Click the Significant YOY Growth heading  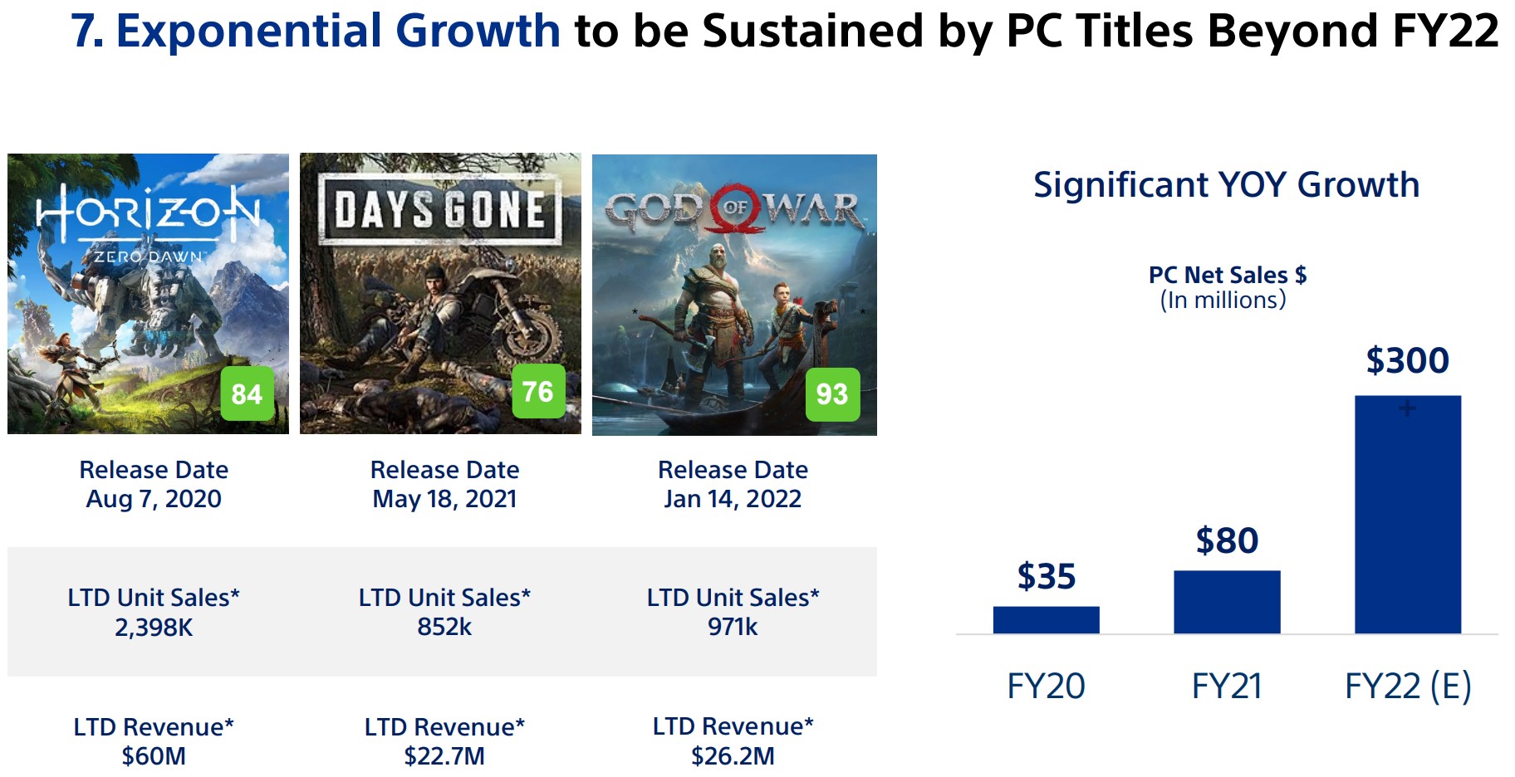click(1226, 184)
